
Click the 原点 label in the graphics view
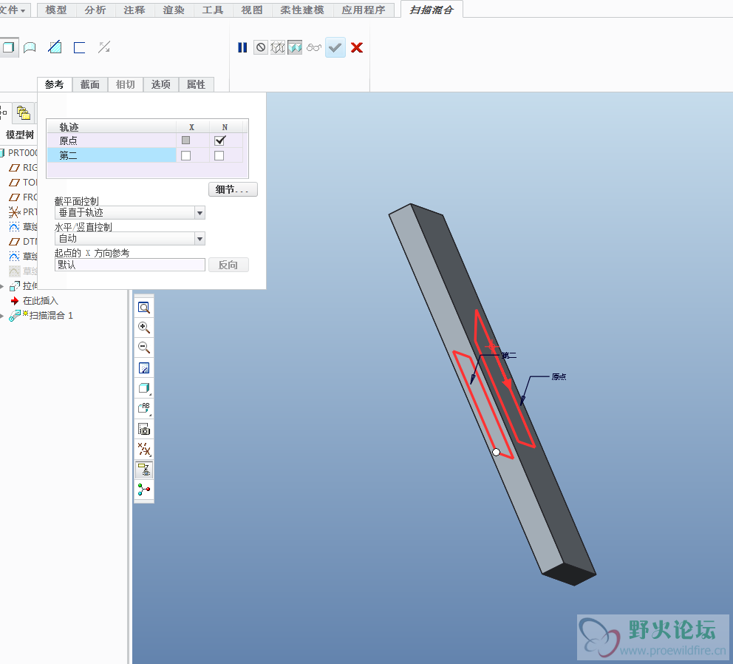pyautogui.click(x=559, y=376)
